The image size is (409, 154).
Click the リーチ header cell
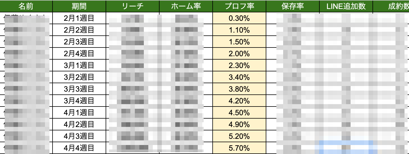tap(133, 6)
